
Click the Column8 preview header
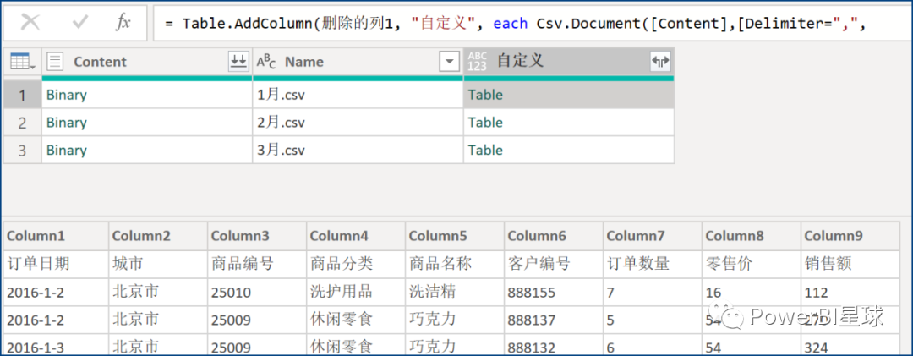click(x=752, y=236)
